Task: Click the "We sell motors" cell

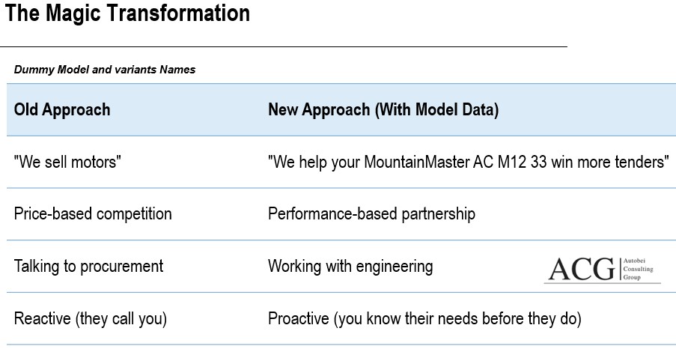Action: click(x=67, y=162)
